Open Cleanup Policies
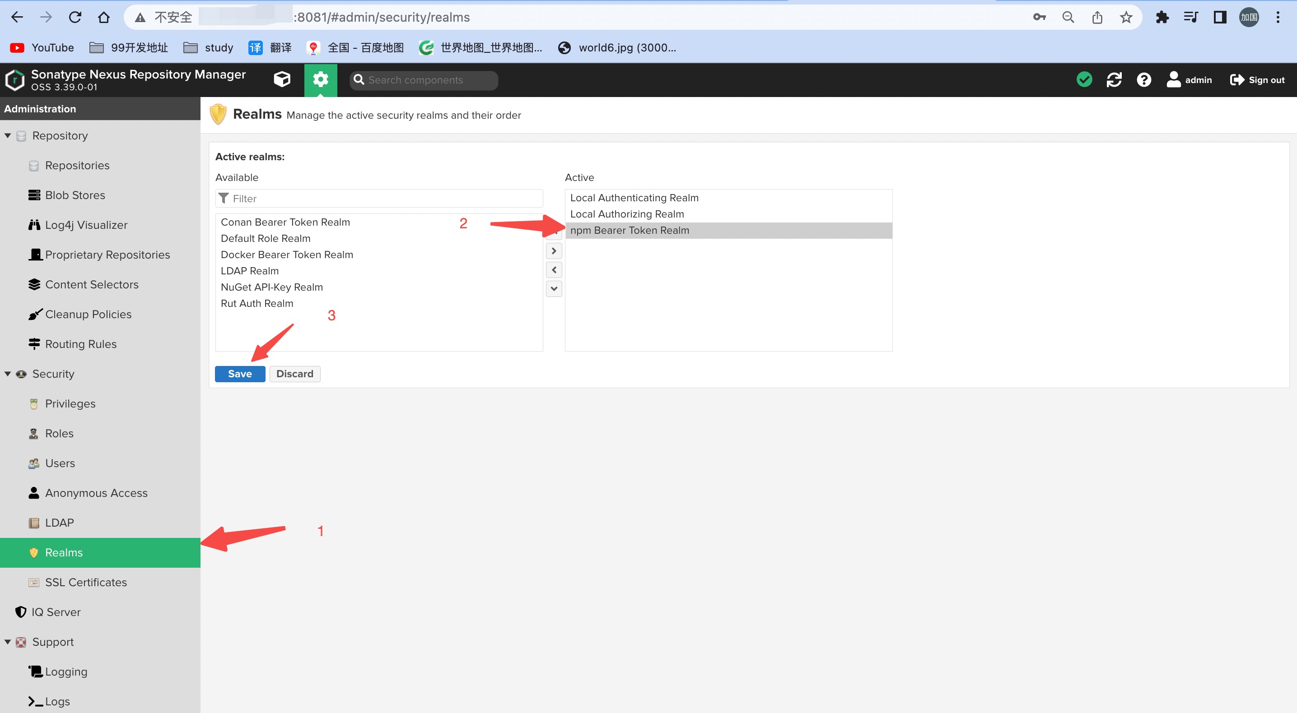 tap(100, 315)
